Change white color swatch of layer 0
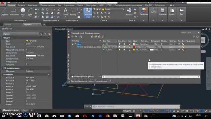Image resolution: width=211 pixels, height=119 pixels. (x=134, y=44)
